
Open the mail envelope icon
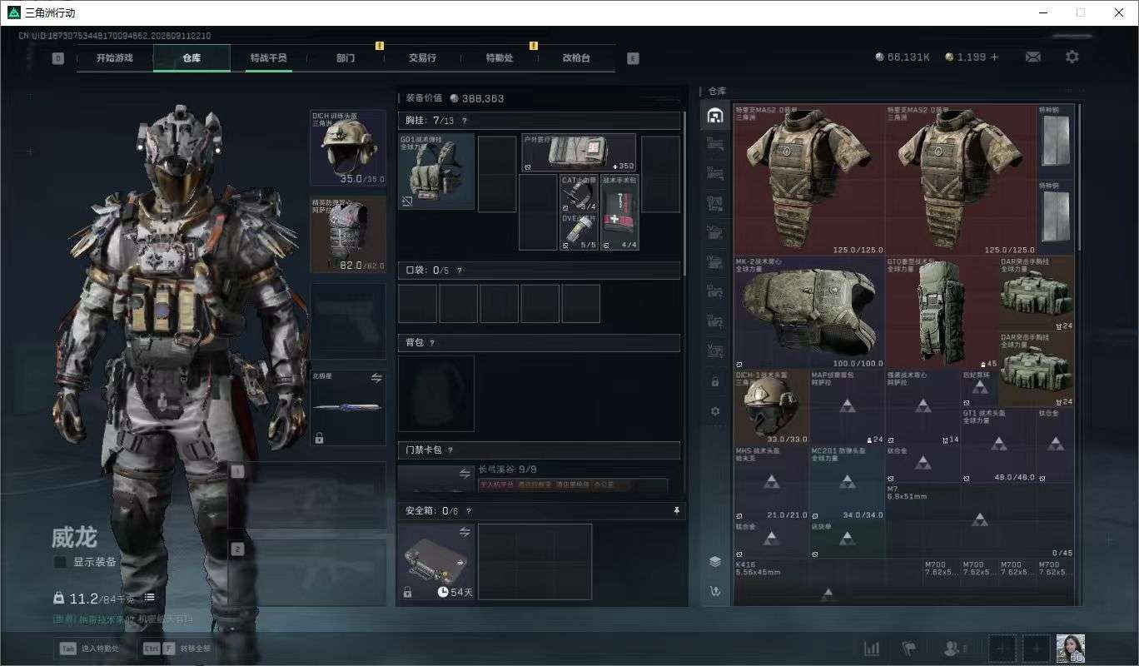(1032, 57)
